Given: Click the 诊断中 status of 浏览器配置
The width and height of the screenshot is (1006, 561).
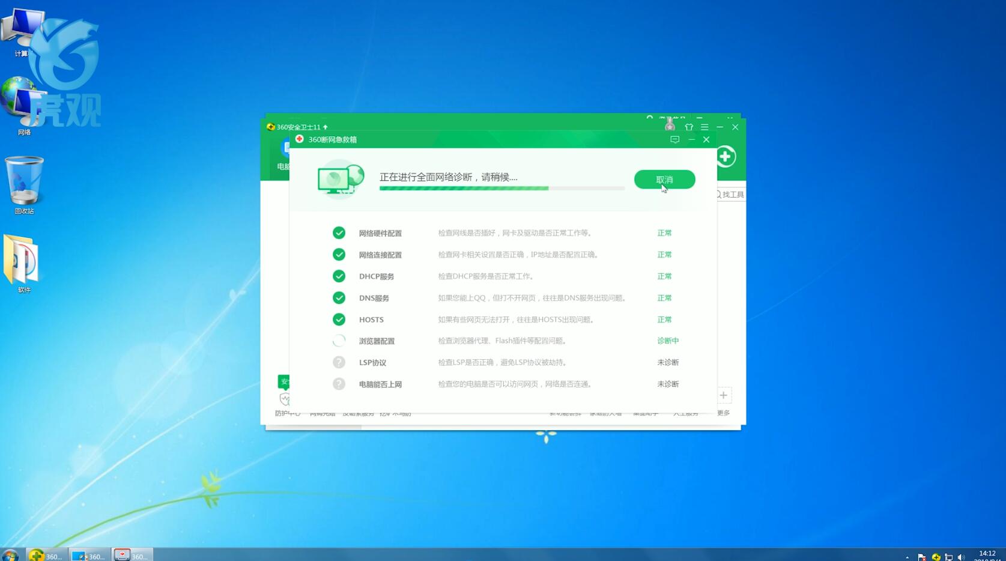Looking at the screenshot, I should point(668,341).
